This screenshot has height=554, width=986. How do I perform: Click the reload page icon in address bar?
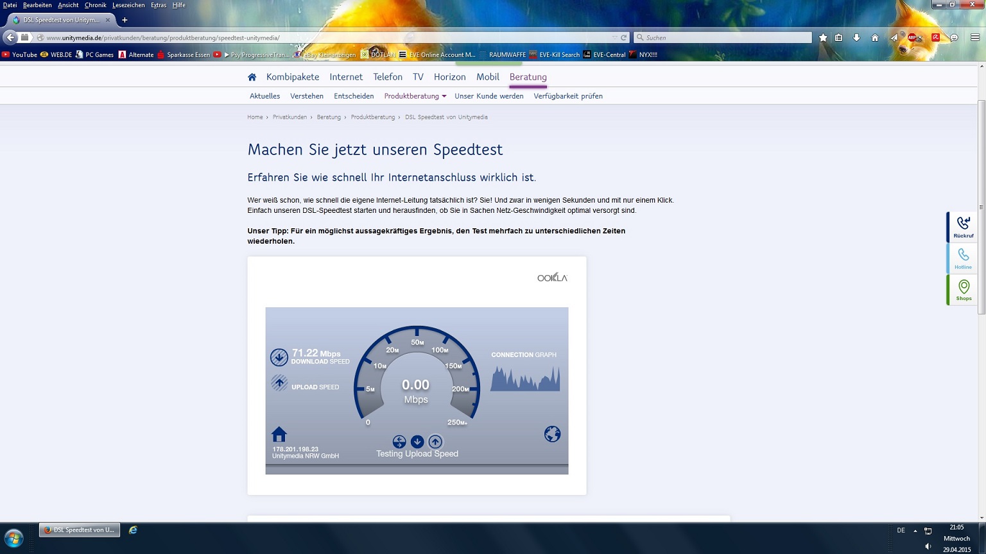tap(623, 38)
